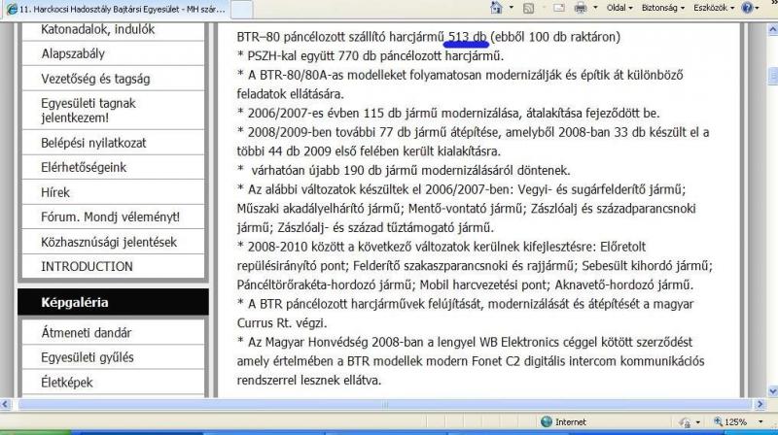The image size is (778, 435).
Task: Go to Vezetőség és tagság page
Action: point(95,79)
